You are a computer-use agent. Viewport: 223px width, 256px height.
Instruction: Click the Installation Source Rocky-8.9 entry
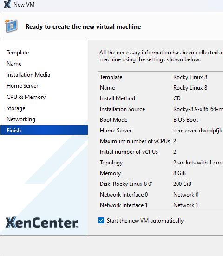(198, 109)
